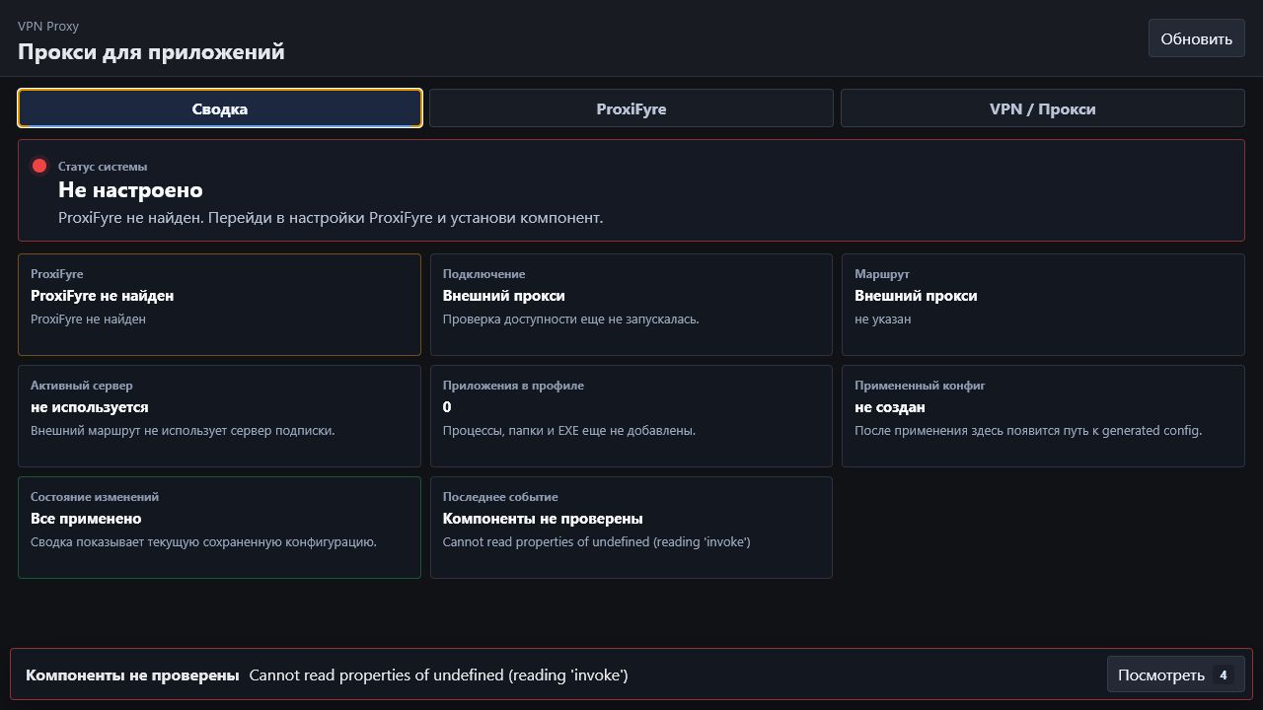The height and width of the screenshot is (710, 1263).
Task: Click the Обновить button
Action: [x=1196, y=38]
